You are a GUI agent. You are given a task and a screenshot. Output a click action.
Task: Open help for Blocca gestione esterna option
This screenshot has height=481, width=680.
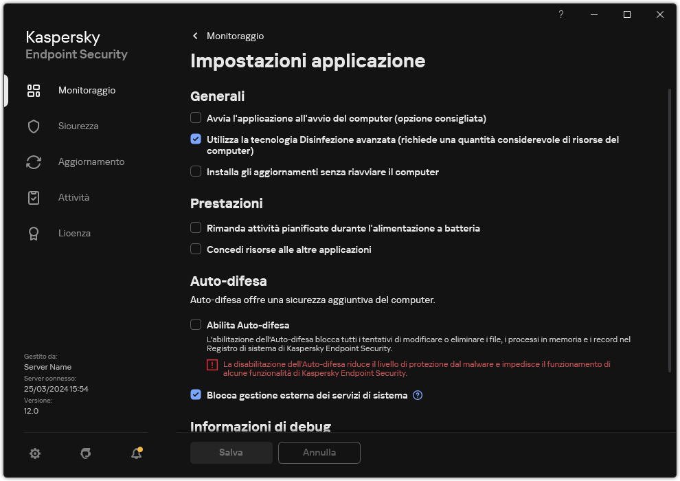pyautogui.click(x=418, y=395)
